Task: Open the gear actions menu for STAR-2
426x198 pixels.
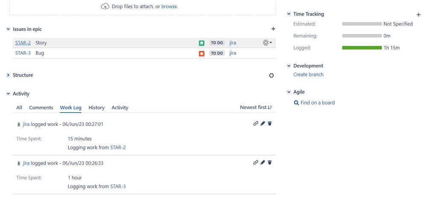Action: click(267, 43)
